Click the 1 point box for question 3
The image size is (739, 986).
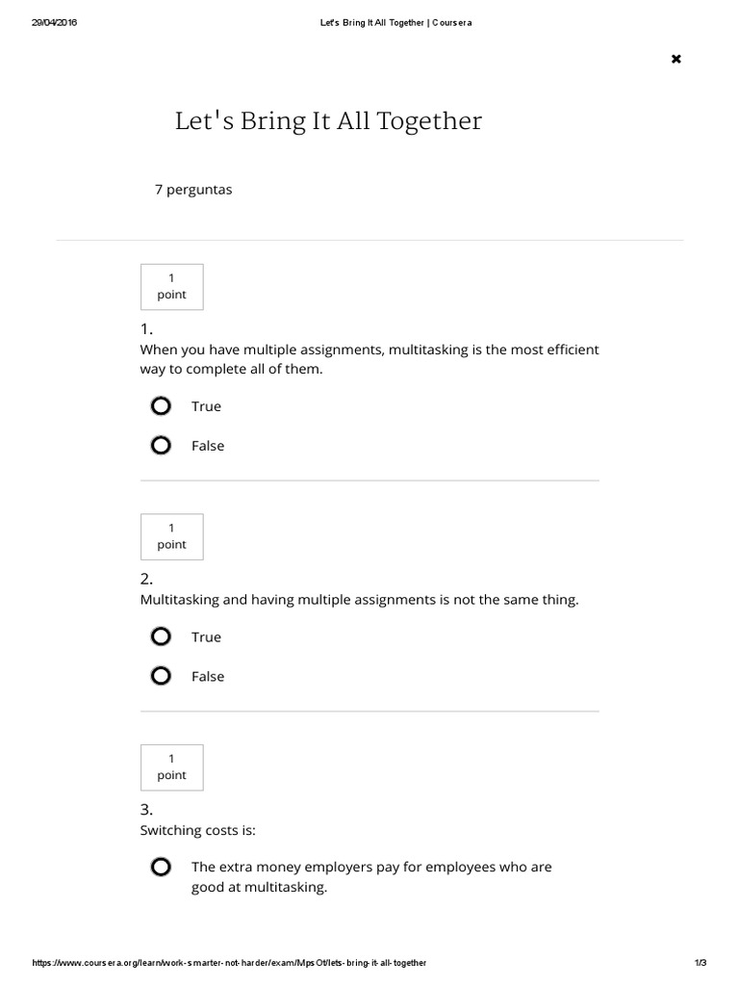tap(171, 766)
